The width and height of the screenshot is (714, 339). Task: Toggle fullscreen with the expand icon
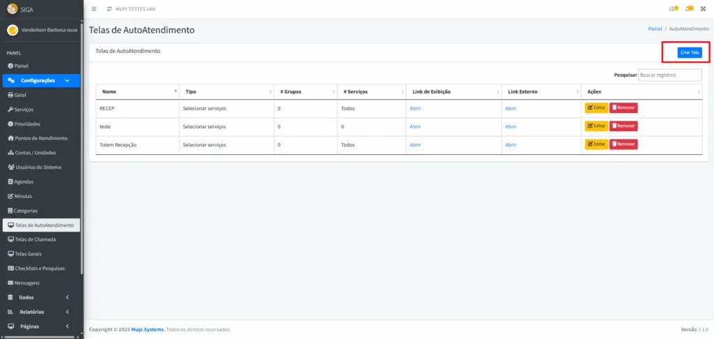(704, 9)
